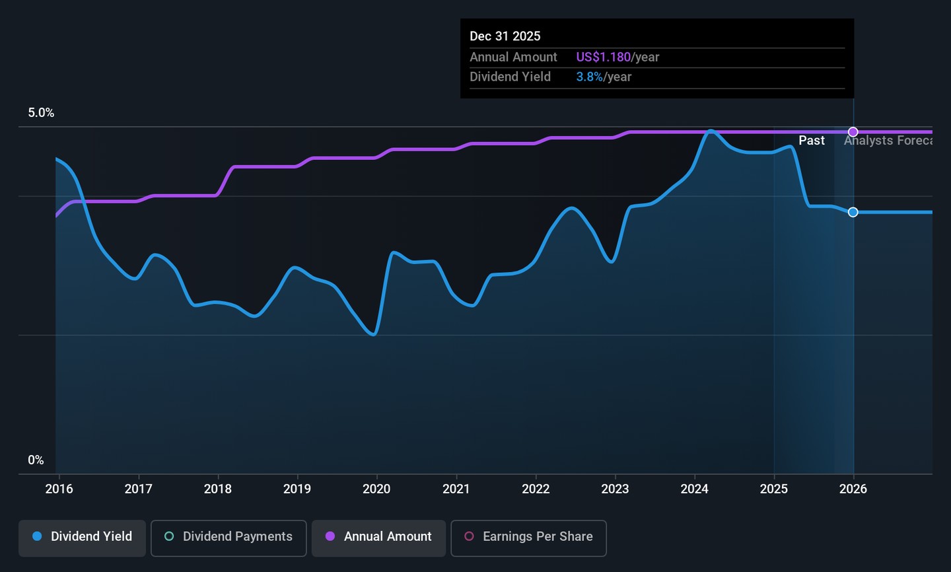Select the 2026 x-axis label
Screen dimensions: 951x572
coord(853,489)
